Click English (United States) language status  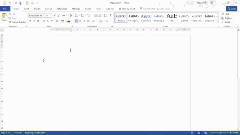coord(35,133)
